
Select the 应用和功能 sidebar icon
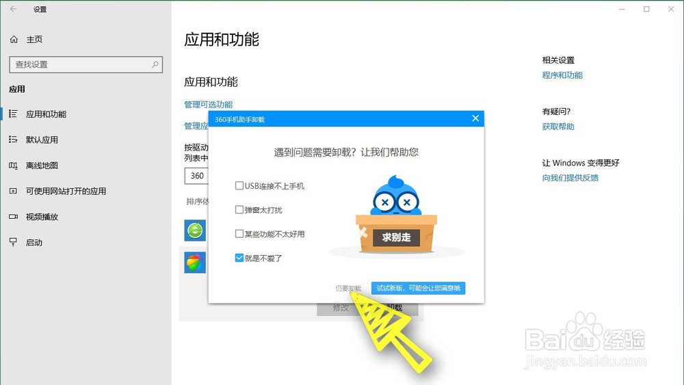[13, 114]
